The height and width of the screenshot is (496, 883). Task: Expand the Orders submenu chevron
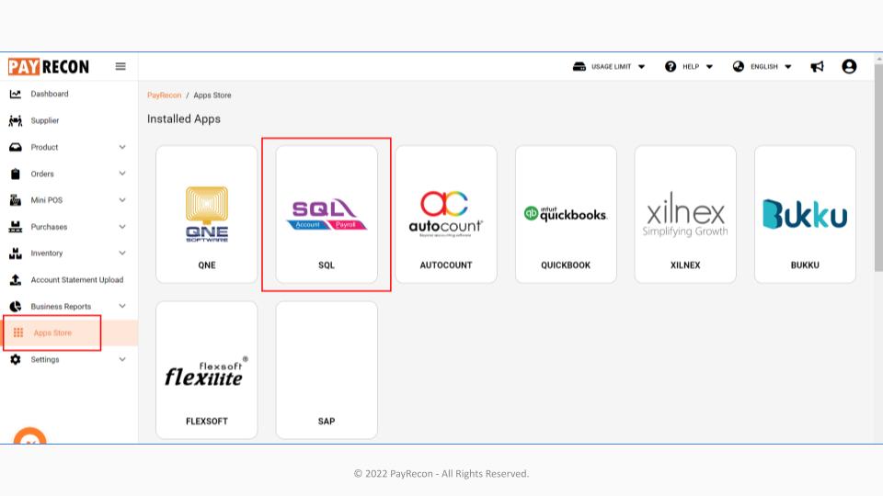click(122, 174)
